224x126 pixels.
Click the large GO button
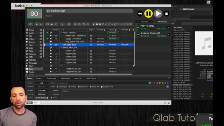pyautogui.click(x=34, y=14)
